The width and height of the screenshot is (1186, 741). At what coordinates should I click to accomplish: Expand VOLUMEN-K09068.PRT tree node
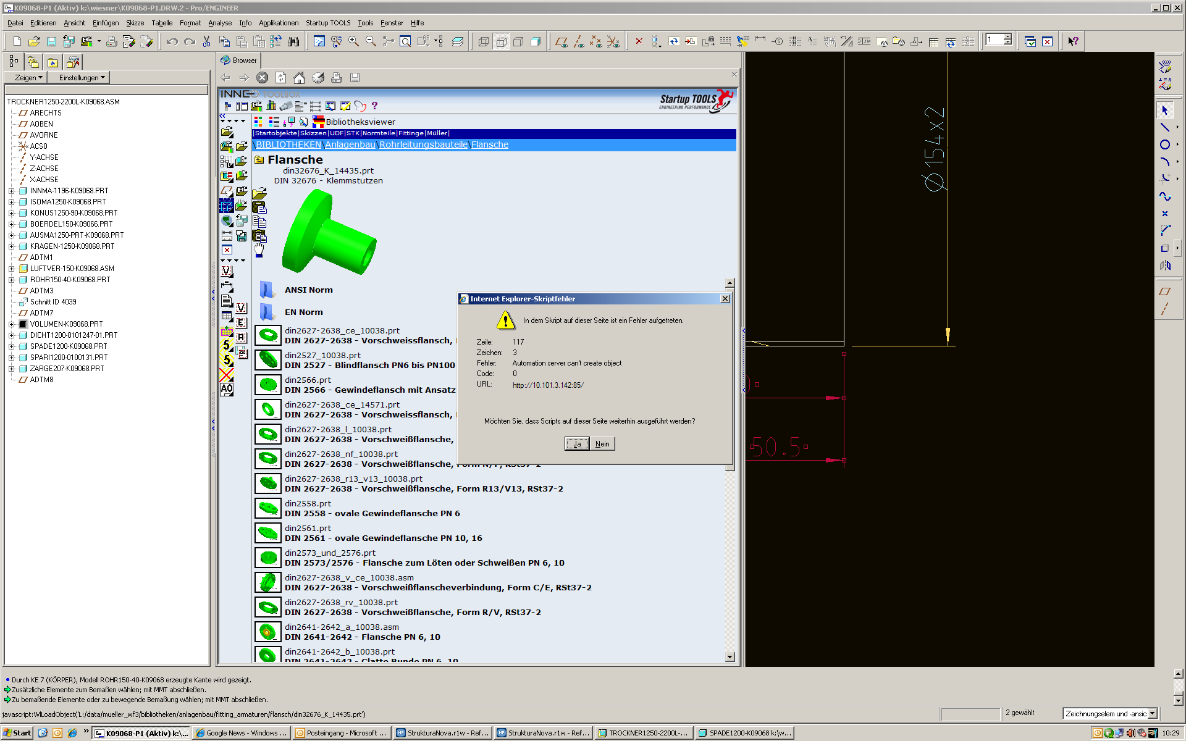(x=11, y=324)
